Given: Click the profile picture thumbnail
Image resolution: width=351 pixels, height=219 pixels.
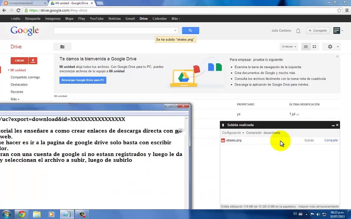Looking at the screenshot, I should coord(336,30).
